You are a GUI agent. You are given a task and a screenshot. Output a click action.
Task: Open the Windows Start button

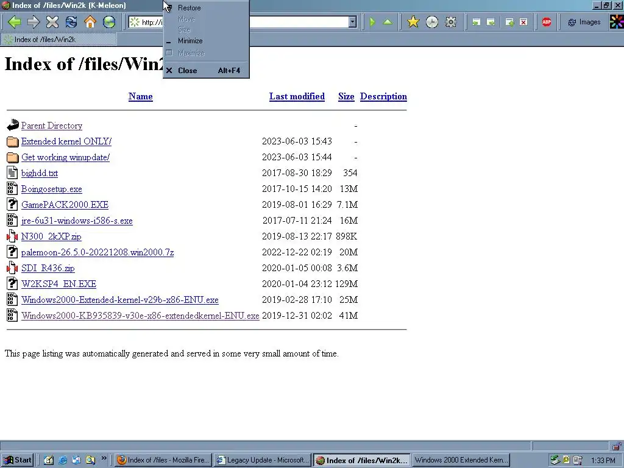17,460
